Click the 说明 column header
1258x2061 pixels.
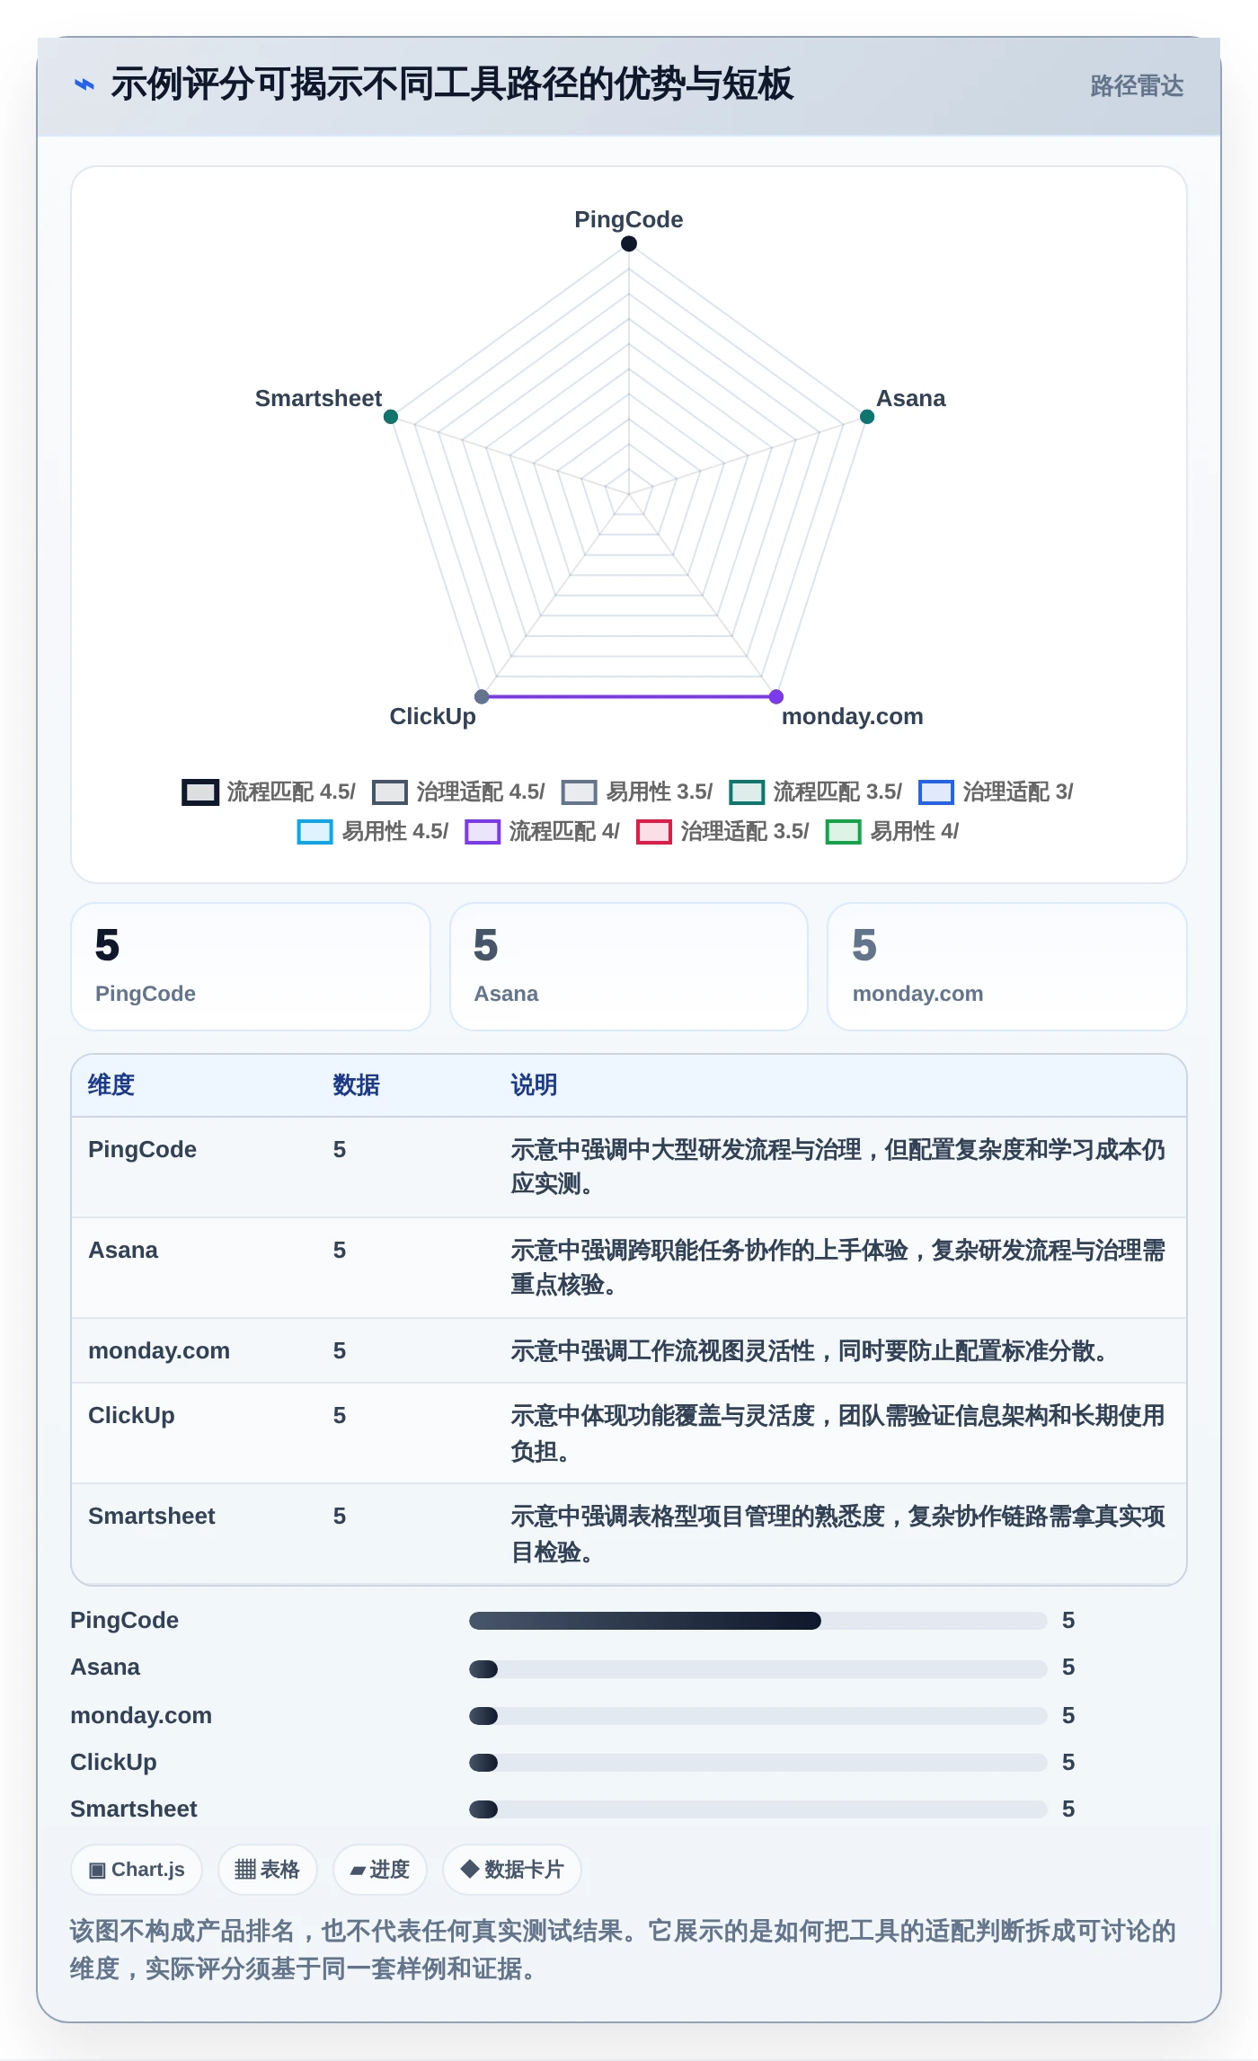pos(534,1085)
